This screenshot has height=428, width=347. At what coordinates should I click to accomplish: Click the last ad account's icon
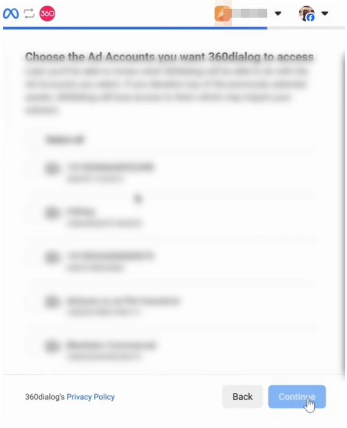click(53, 346)
